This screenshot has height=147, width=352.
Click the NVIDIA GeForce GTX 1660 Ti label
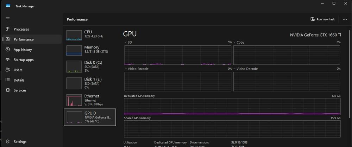click(x=315, y=35)
